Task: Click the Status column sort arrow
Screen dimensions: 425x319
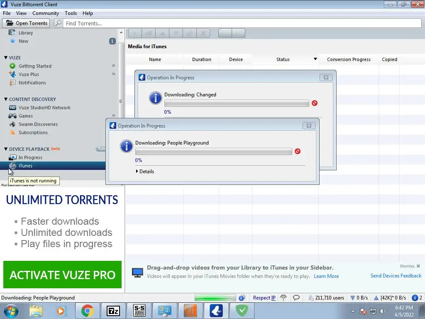Action: point(315,59)
